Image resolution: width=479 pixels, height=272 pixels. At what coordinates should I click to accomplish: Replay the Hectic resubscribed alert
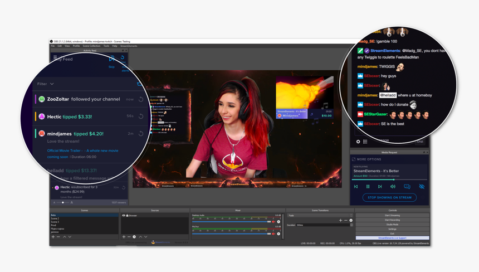point(124,187)
